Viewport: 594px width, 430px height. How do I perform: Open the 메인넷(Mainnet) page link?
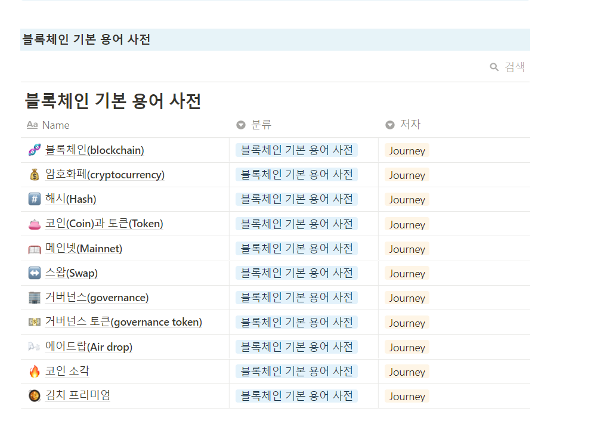tap(83, 249)
